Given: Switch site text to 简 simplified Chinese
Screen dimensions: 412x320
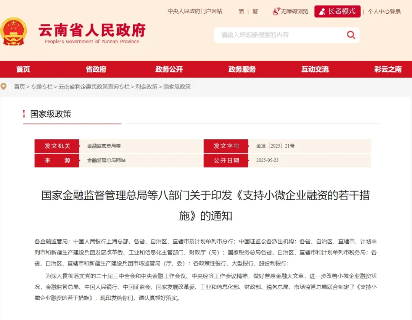Looking at the screenshot, I should [240, 12].
